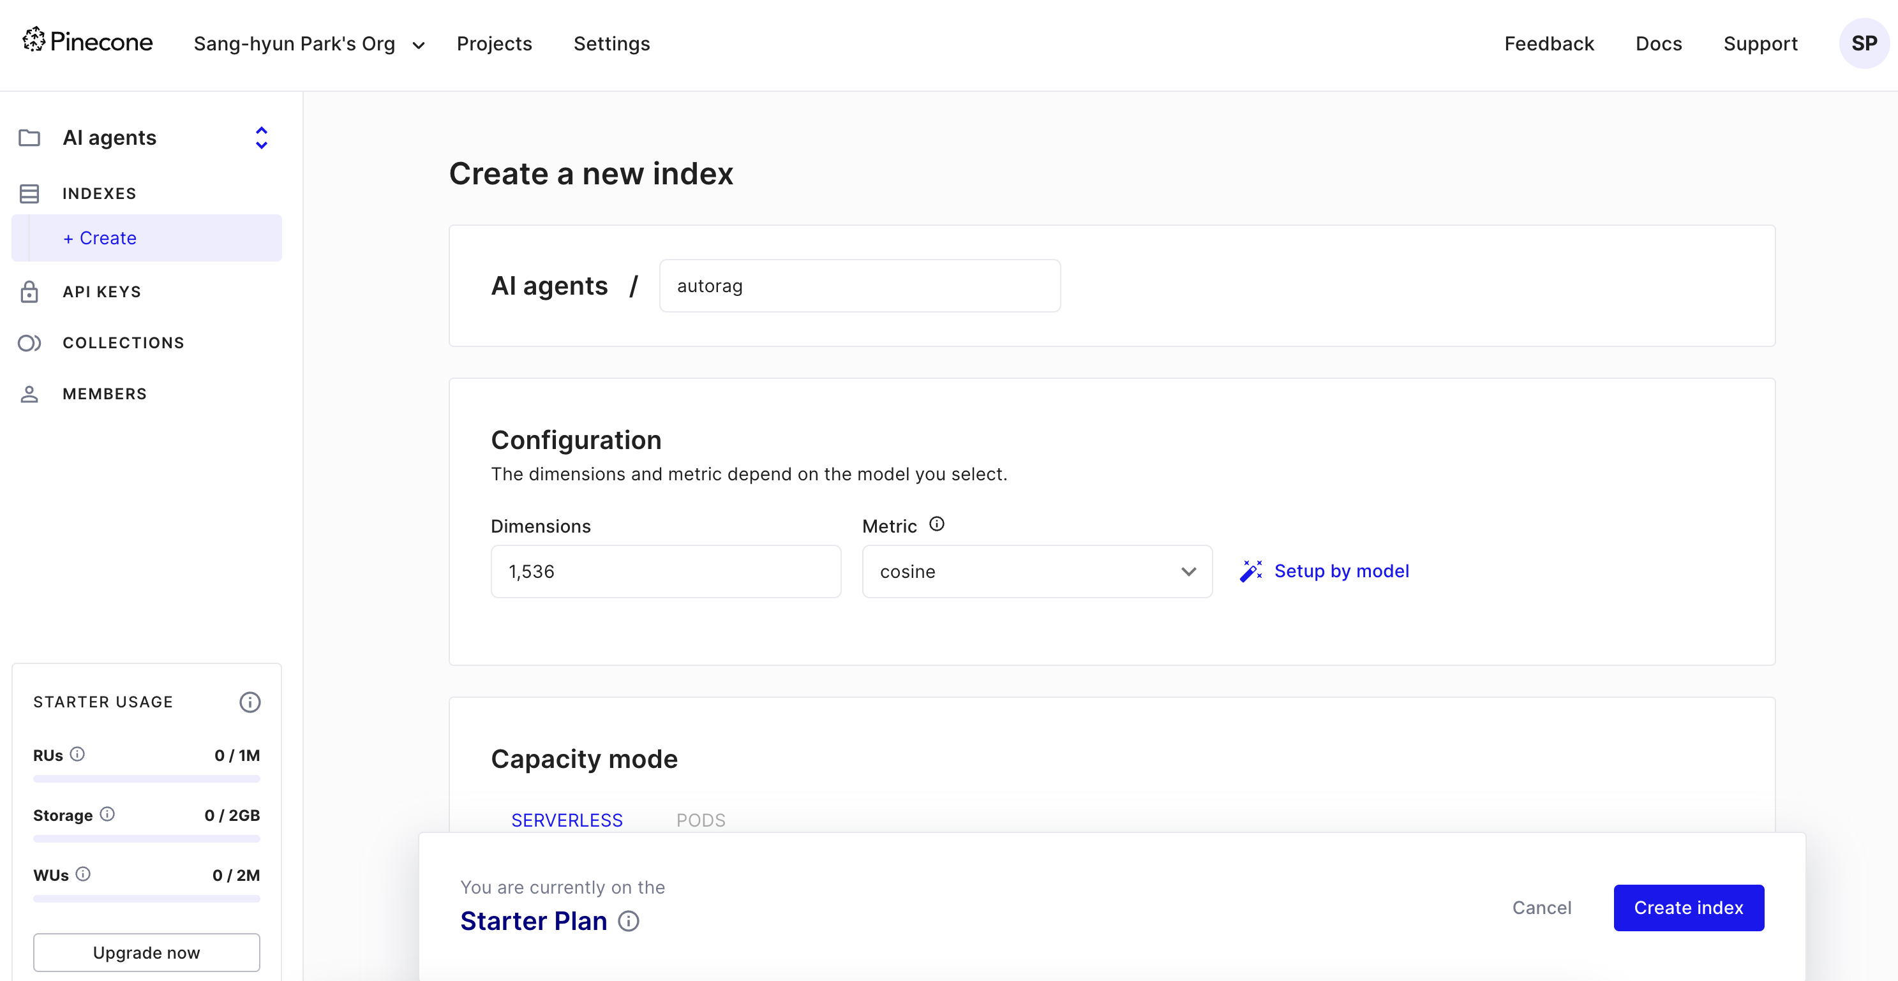
Task: Click the Collections icon in sidebar
Action: click(x=29, y=343)
